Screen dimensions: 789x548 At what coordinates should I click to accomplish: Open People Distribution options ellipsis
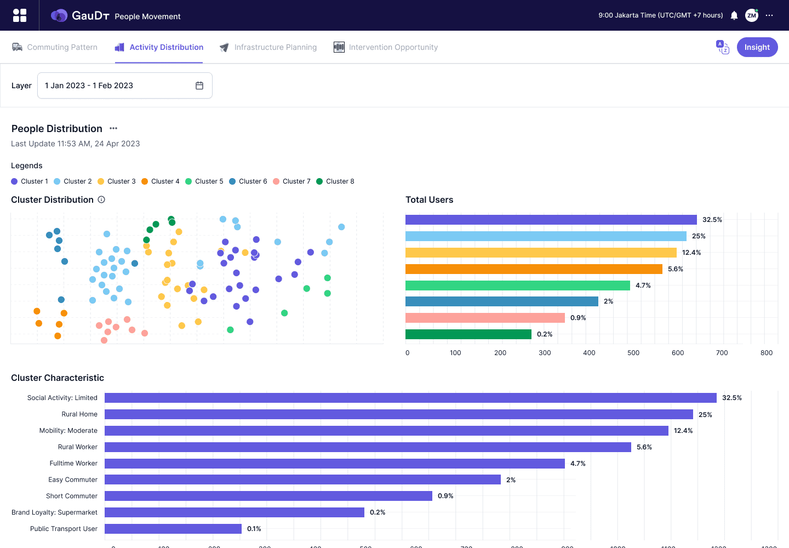click(113, 128)
